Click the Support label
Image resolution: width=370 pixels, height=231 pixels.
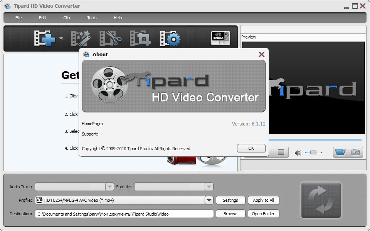(x=90, y=134)
